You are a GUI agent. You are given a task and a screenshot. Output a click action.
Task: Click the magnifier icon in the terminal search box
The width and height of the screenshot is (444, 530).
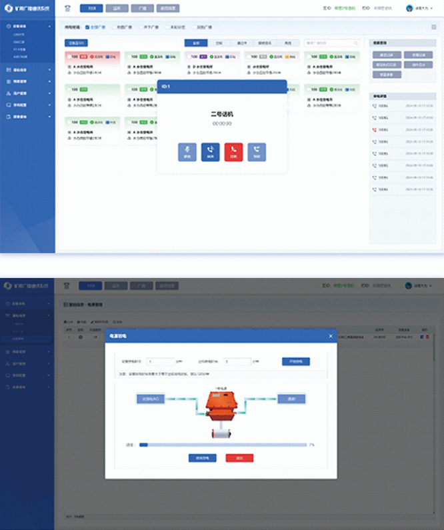click(356, 43)
